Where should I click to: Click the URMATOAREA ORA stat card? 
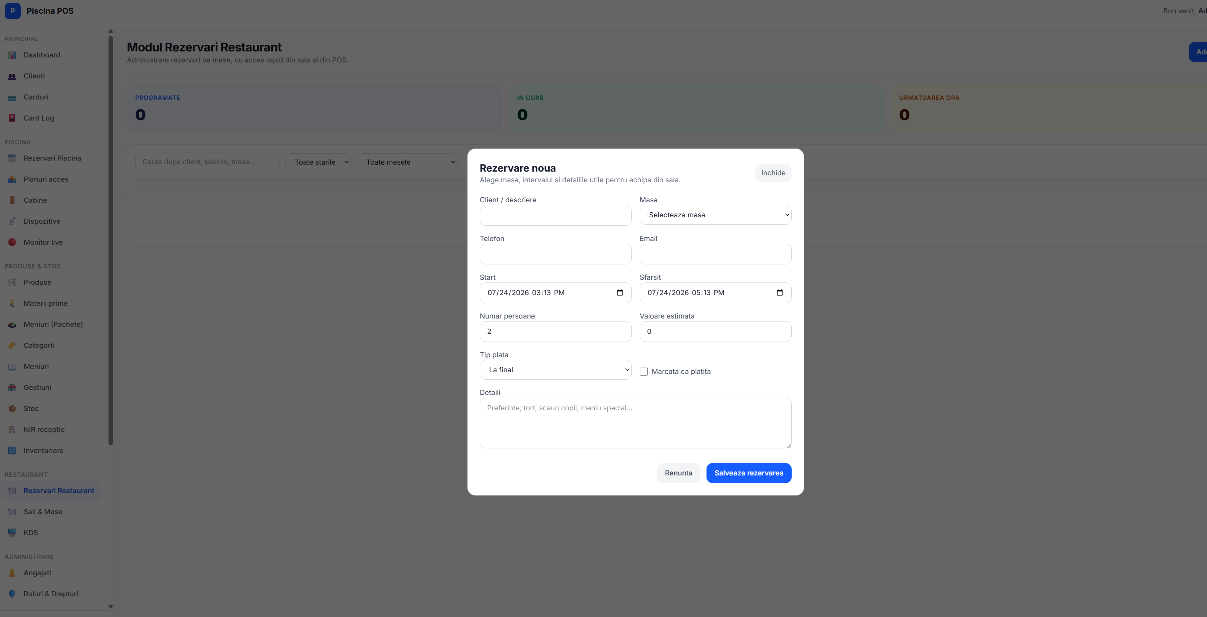(x=1049, y=109)
